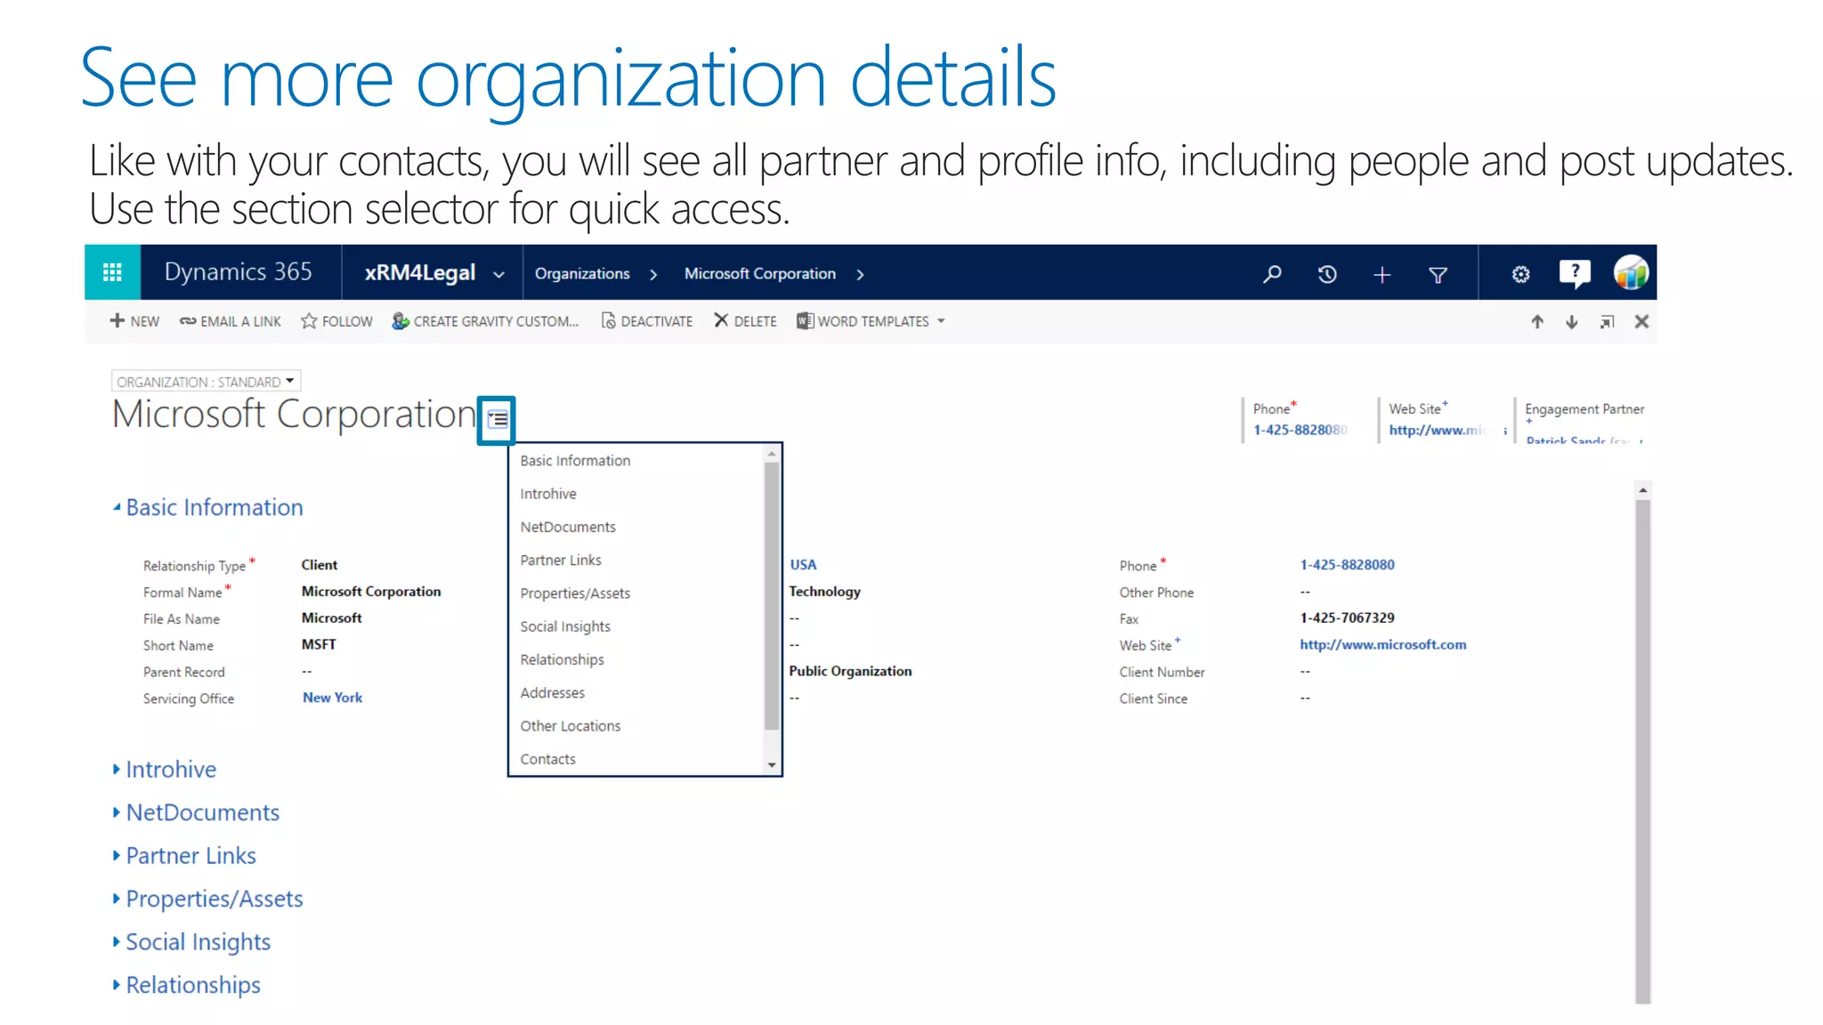Click the quick create plus icon
Screen dimensions: 1823x1025
[1381, 275]
